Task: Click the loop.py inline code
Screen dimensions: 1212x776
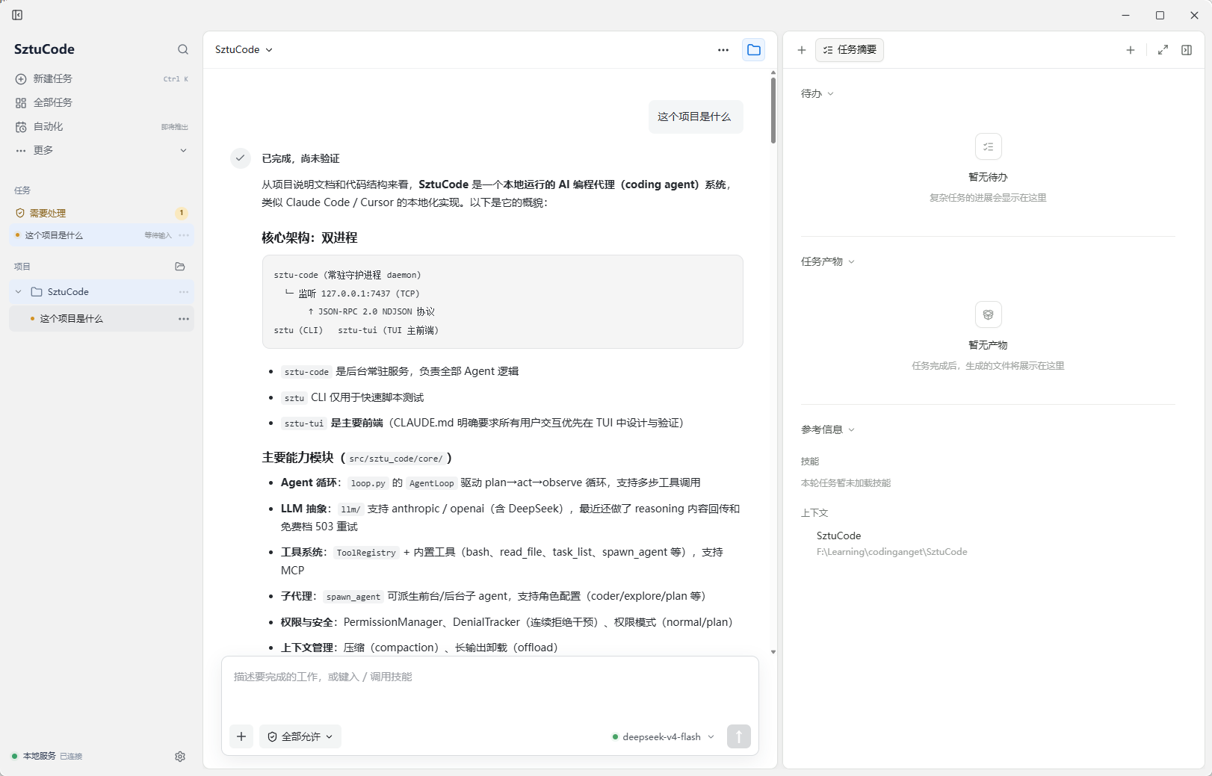Action: point(368,483)
